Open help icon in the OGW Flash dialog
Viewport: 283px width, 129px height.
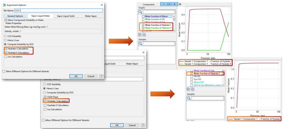pos(143,125)
